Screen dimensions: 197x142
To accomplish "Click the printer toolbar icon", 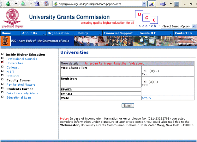I will click(163, 4).
